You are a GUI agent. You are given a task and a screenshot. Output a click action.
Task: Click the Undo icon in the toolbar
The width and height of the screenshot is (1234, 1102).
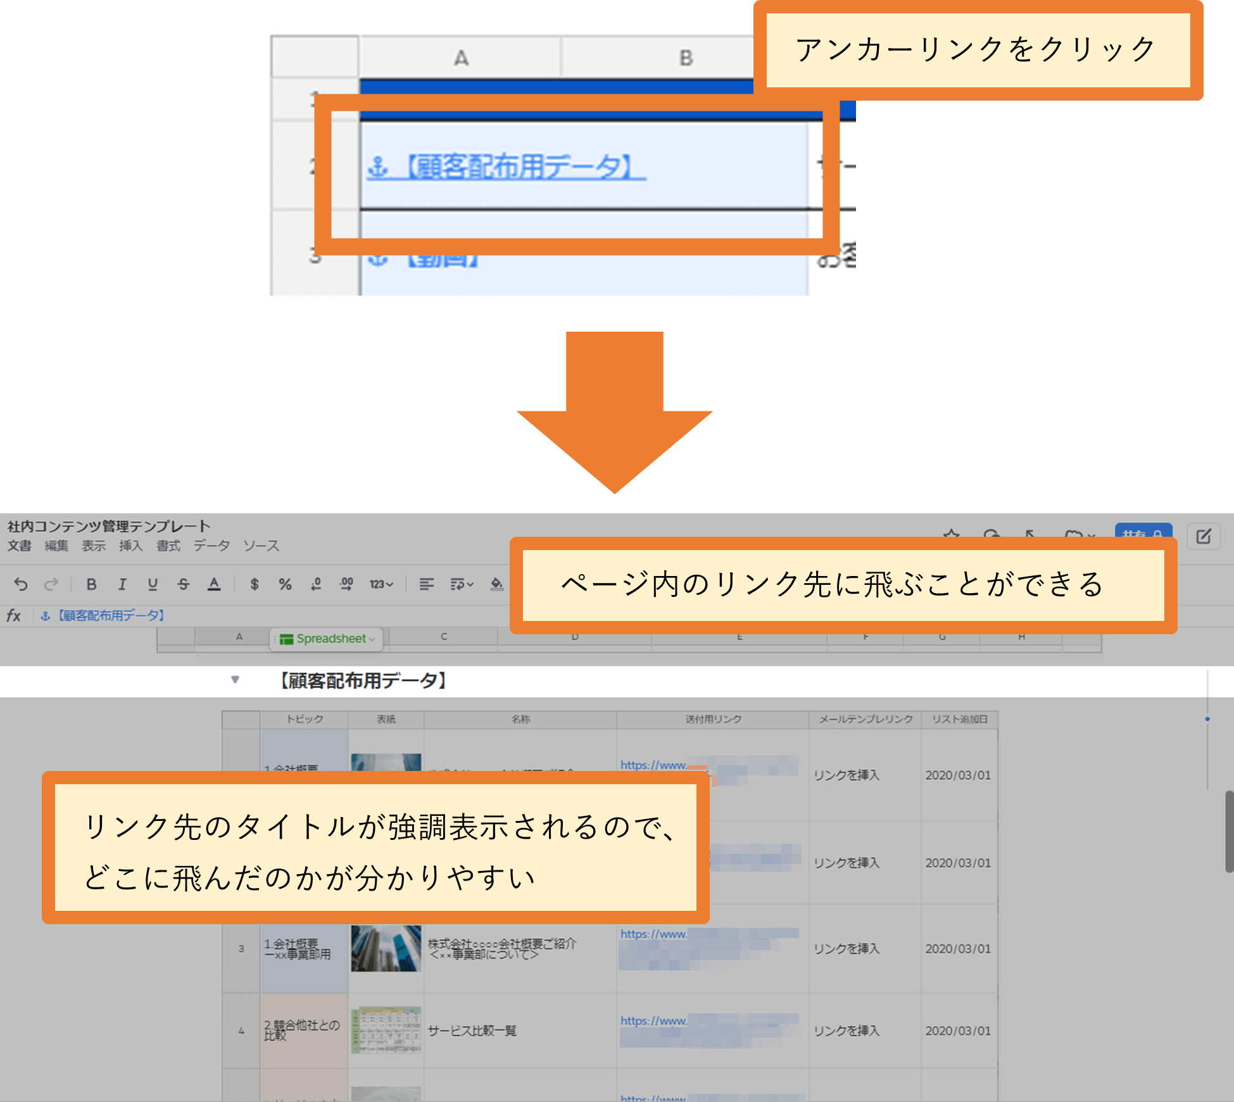(x=22, y=584)
